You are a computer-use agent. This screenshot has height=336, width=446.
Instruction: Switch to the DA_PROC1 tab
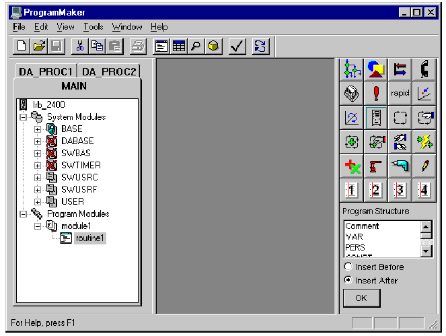pos(46,71)
